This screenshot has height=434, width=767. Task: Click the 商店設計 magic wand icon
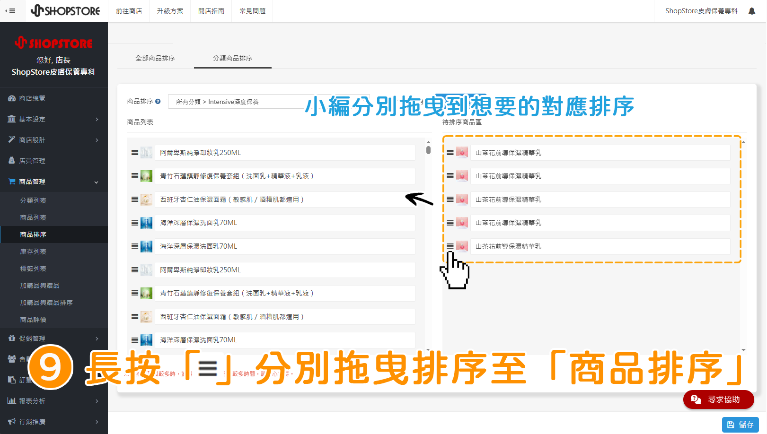(x=12, y=139)
